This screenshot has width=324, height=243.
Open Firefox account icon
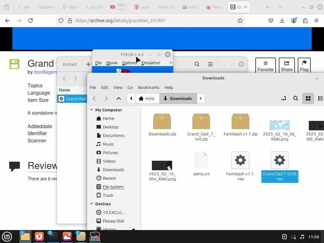(294, 21)
